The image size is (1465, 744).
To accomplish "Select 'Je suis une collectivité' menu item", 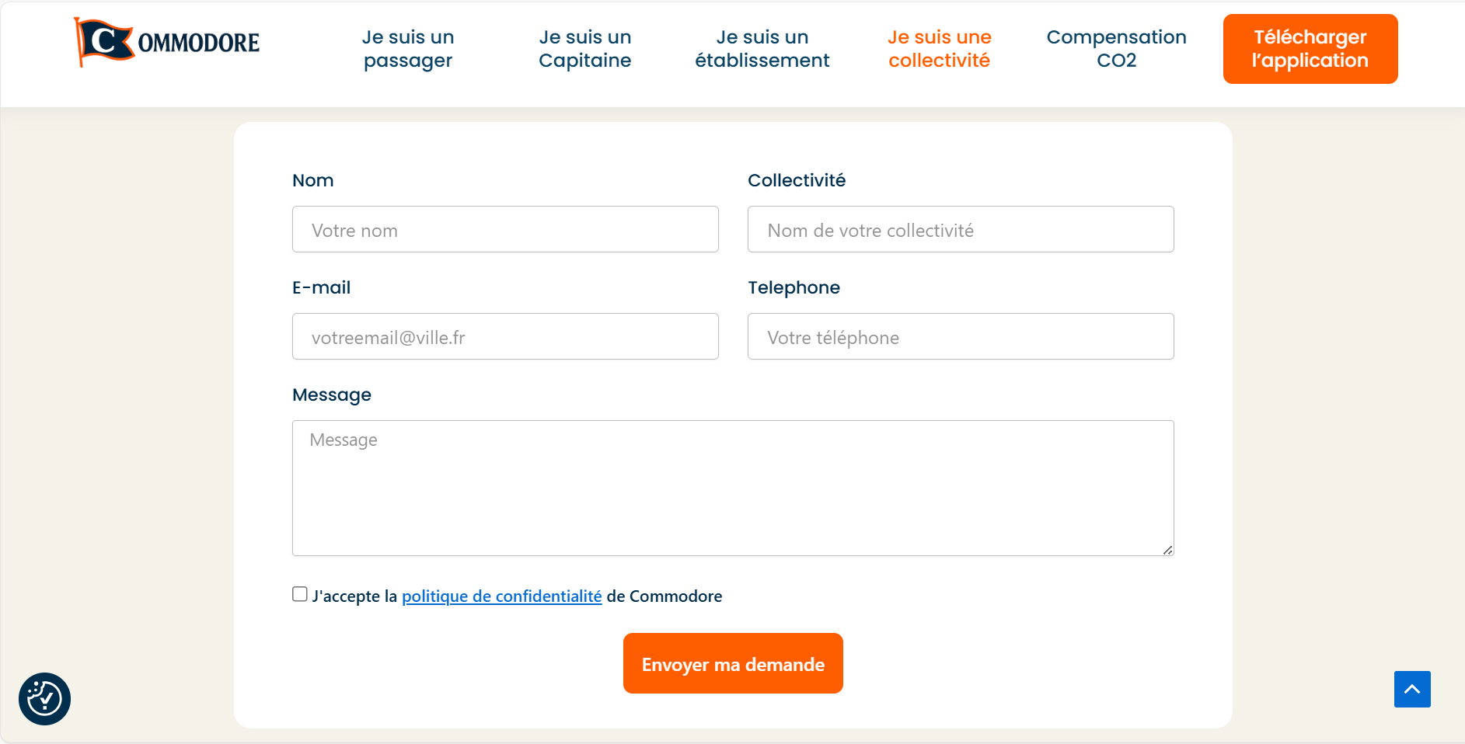I will 939,49.
